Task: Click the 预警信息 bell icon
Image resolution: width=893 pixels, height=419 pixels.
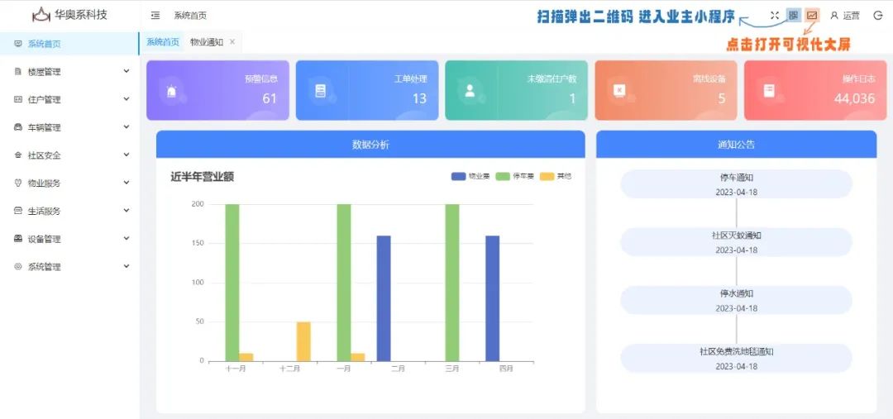Action: pyautogui.click(x=171, y=91)
